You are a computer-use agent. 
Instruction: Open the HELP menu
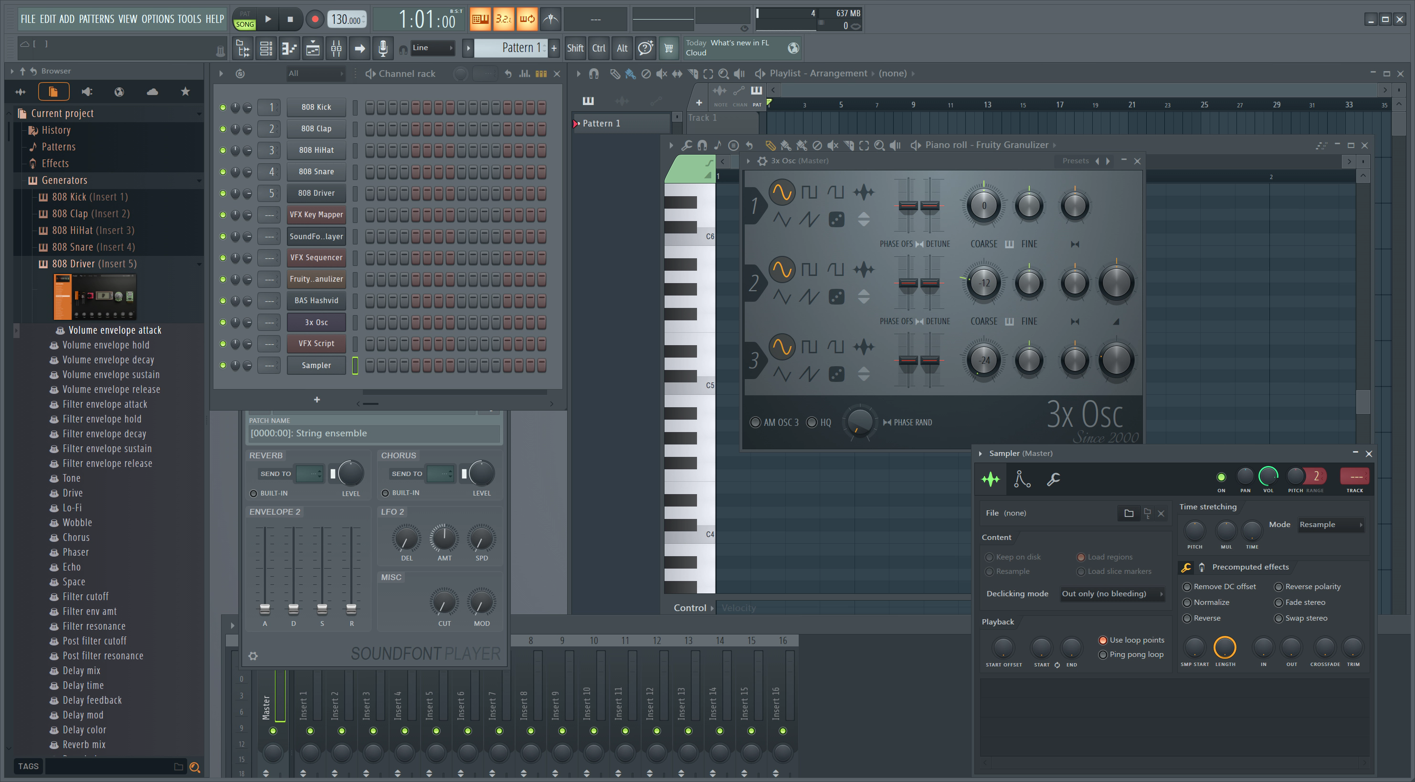click(214, 19)
